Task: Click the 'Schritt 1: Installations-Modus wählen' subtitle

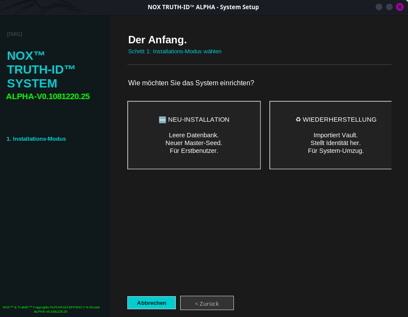Action: [175, 52]
